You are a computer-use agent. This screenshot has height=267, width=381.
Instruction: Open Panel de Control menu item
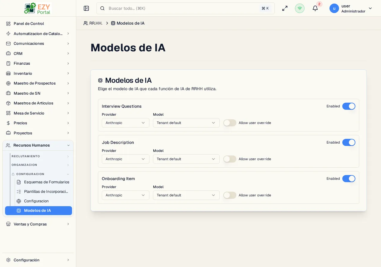point(38,24)
